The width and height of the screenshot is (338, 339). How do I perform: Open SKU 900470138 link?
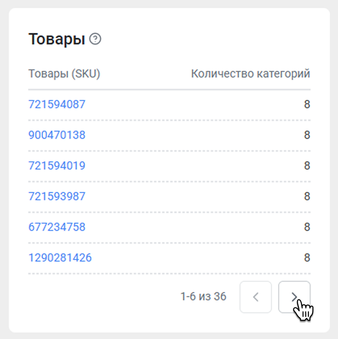click(x=57, y=135)
